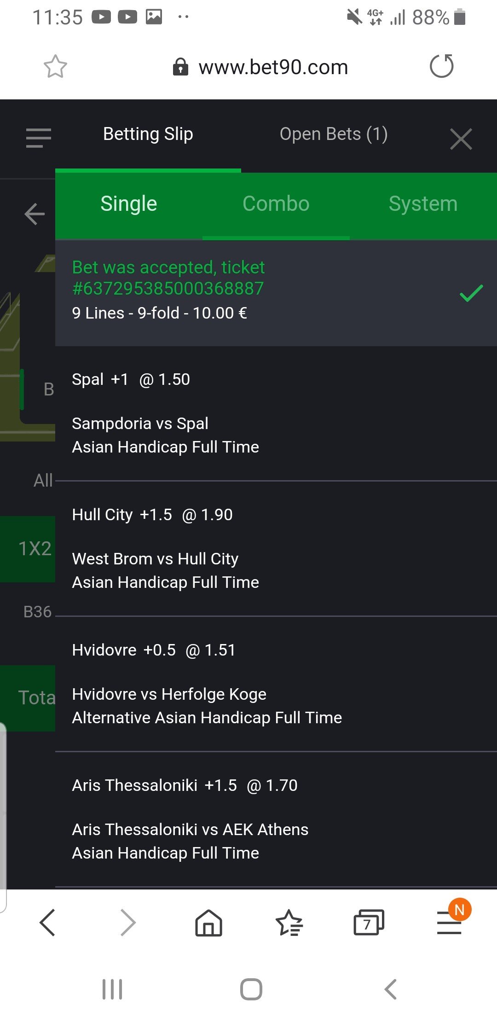497x1022 pixels.
Task: Navigate back in browser history
Action: (x=48, y=923)
